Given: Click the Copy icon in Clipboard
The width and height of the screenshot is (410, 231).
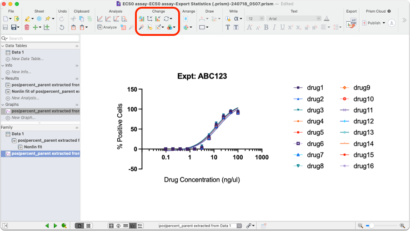Looking at the screenshot, I should (x=81, y=19).
